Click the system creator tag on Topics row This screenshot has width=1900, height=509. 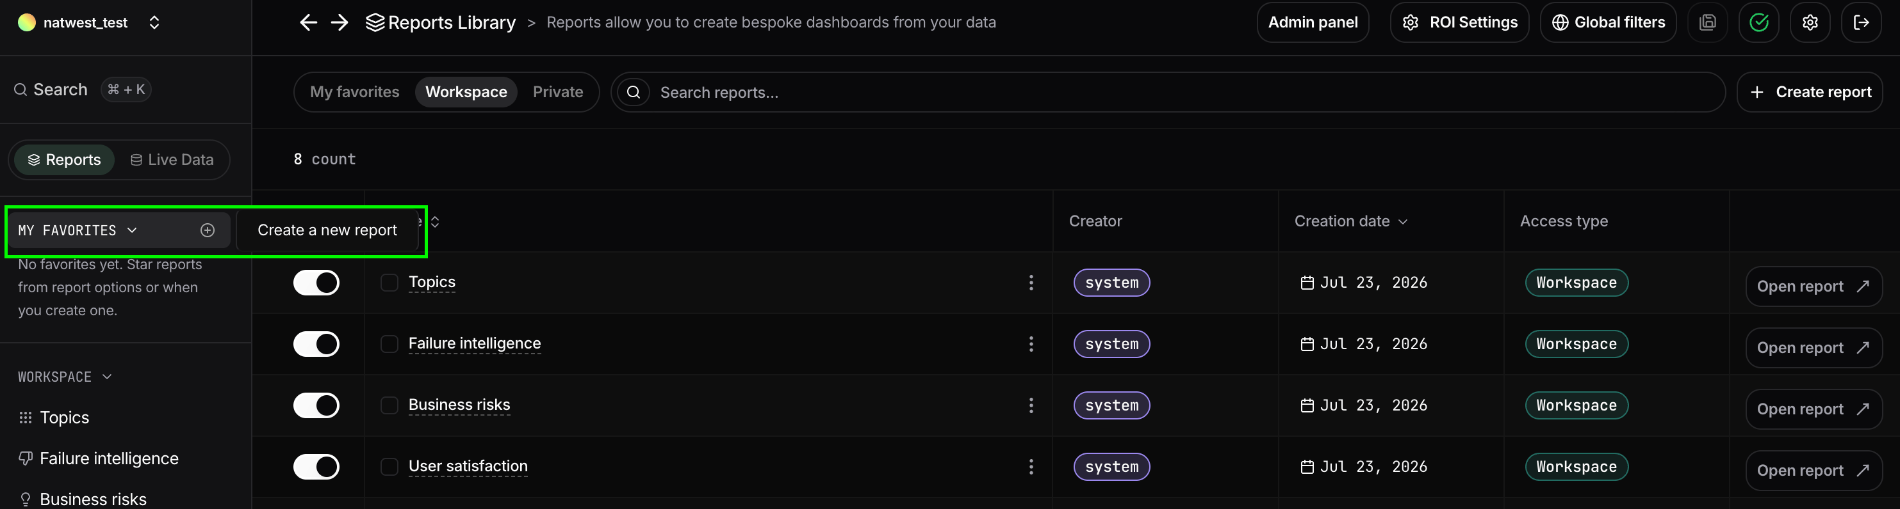click(x=1111, y=283)
